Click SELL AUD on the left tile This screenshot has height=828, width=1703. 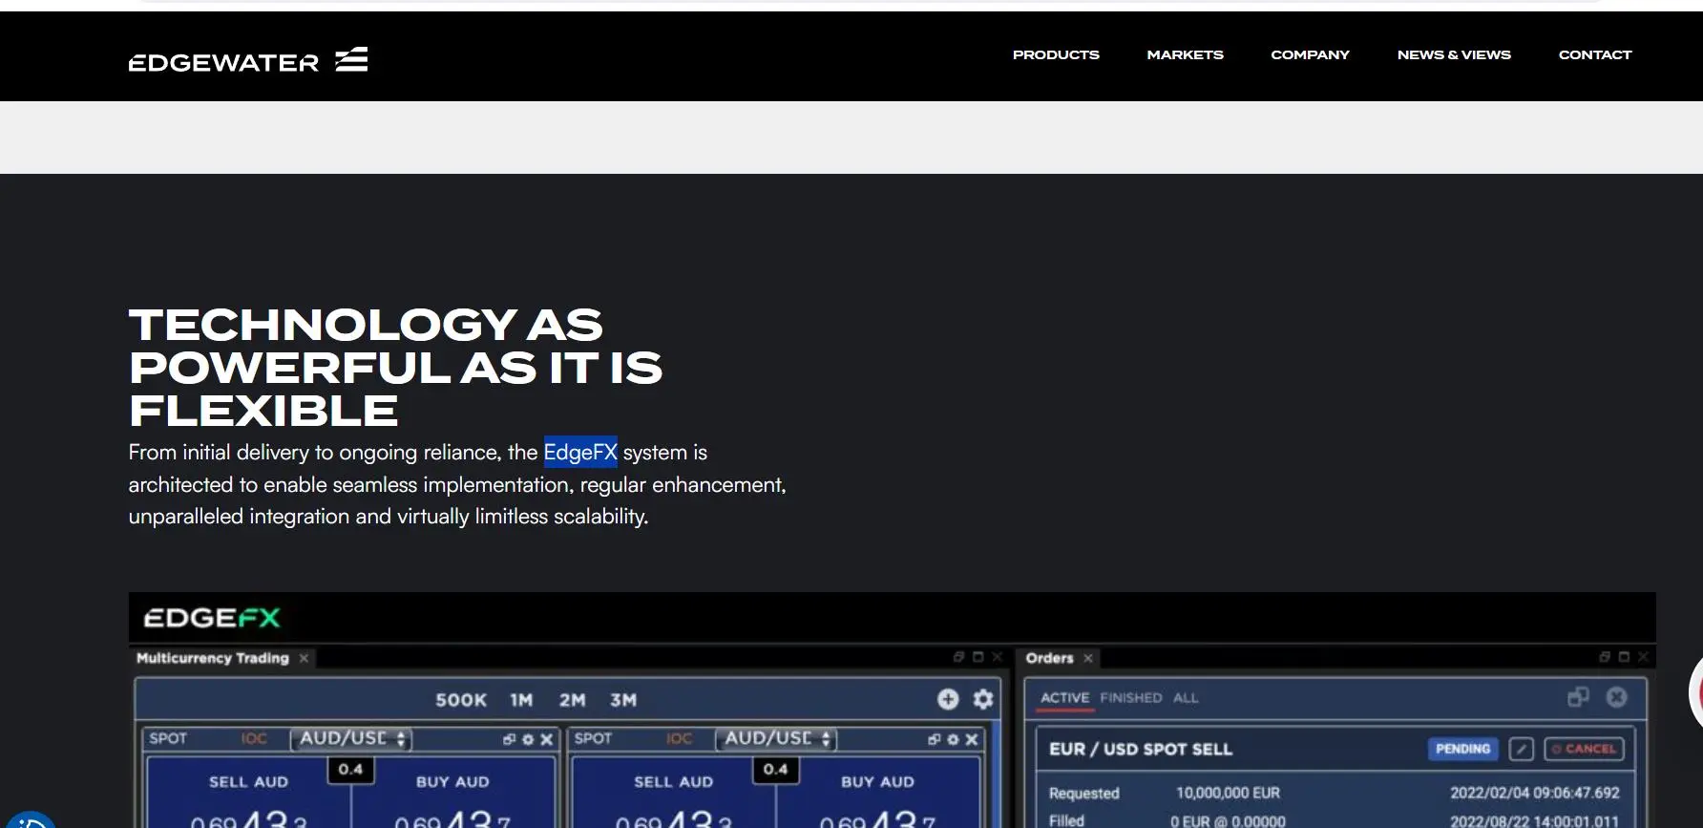[248, 782]
